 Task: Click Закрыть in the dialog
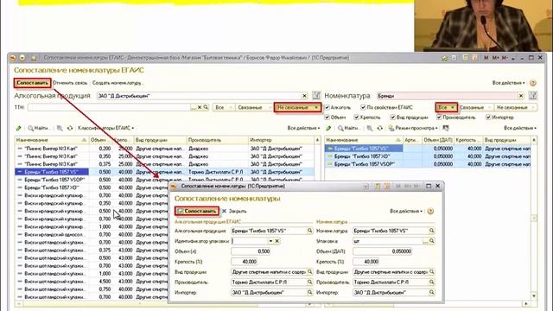[234, 211]
